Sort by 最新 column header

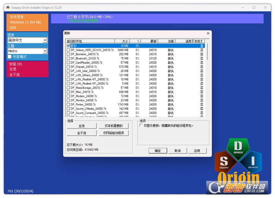(149, 41)
